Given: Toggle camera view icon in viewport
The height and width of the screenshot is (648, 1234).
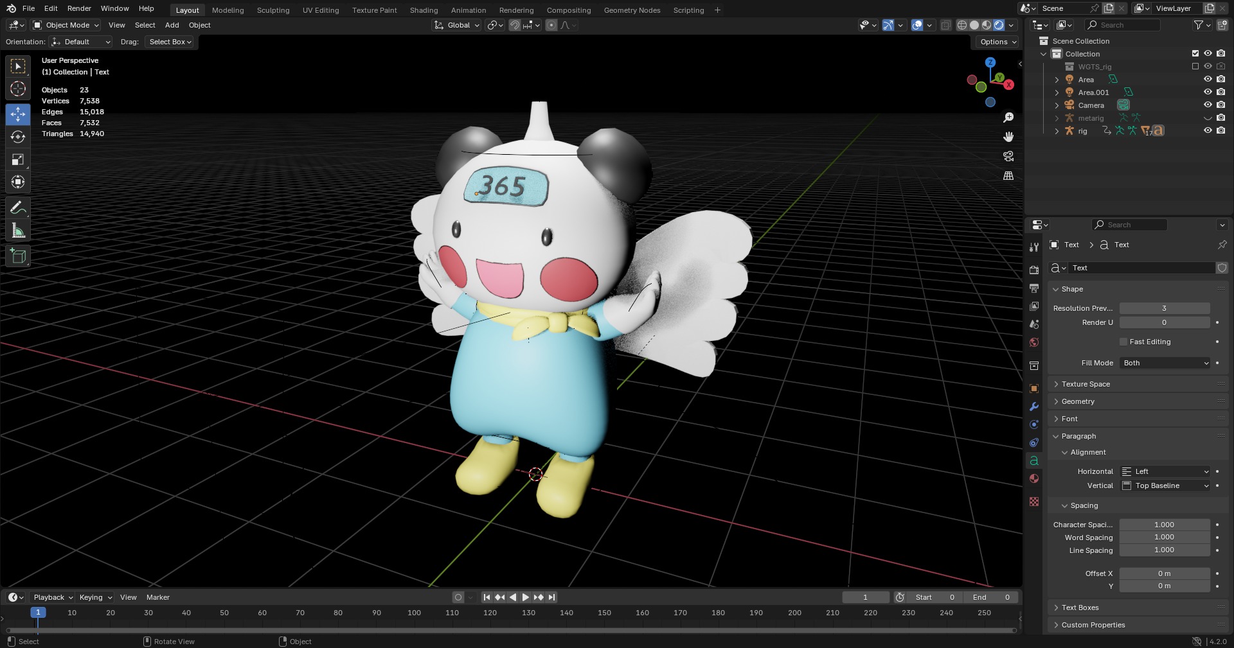Looking at the screenshot, I should 1008,156.
